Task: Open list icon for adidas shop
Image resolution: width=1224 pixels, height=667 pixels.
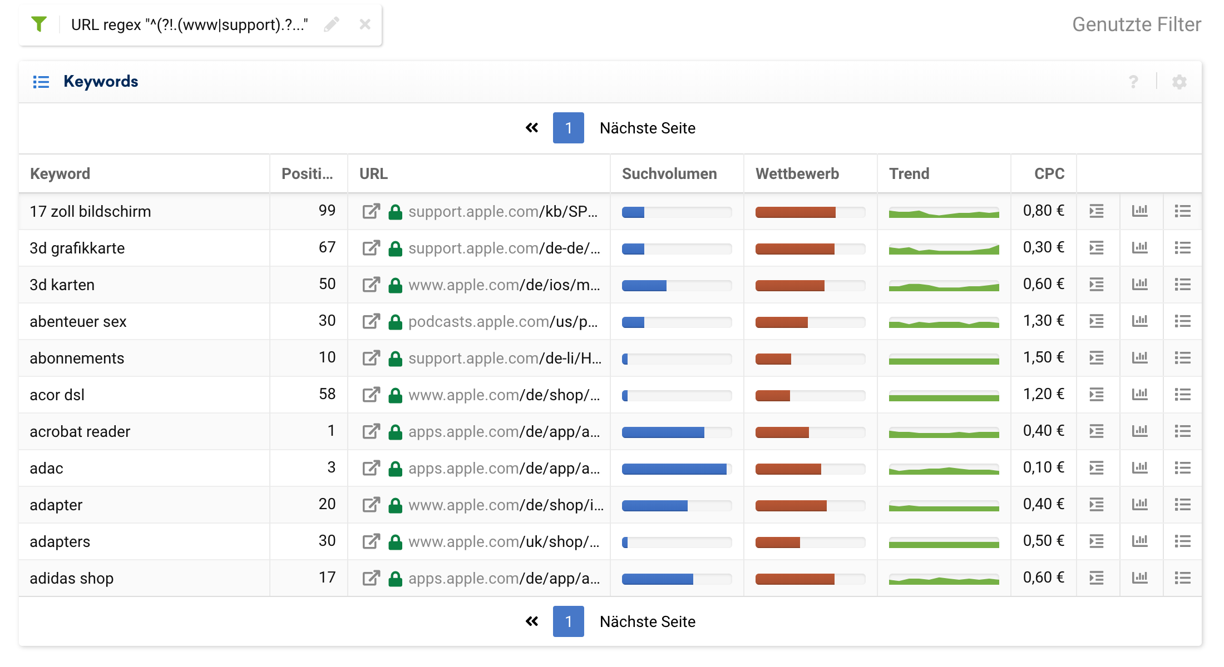Action: click(1183, 578)
